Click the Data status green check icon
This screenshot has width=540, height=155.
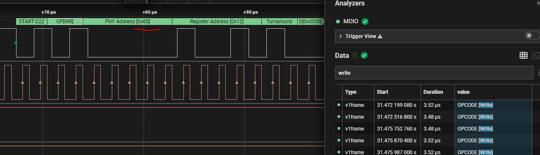tap(364, 55)
